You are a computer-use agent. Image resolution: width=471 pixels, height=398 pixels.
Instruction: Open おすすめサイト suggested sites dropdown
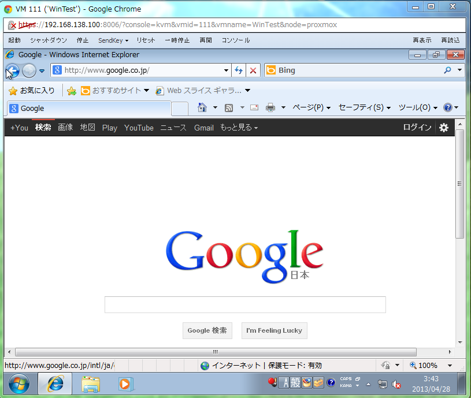tap(115, 91)
